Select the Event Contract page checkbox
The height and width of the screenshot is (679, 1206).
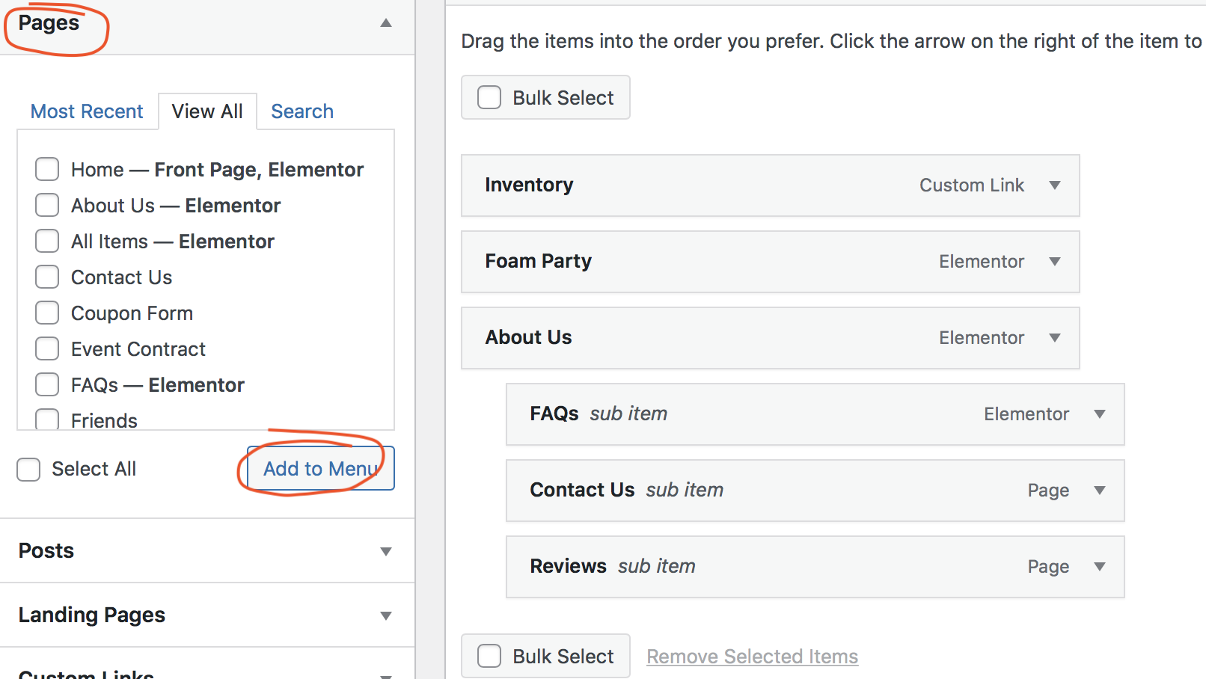(47, 349)
